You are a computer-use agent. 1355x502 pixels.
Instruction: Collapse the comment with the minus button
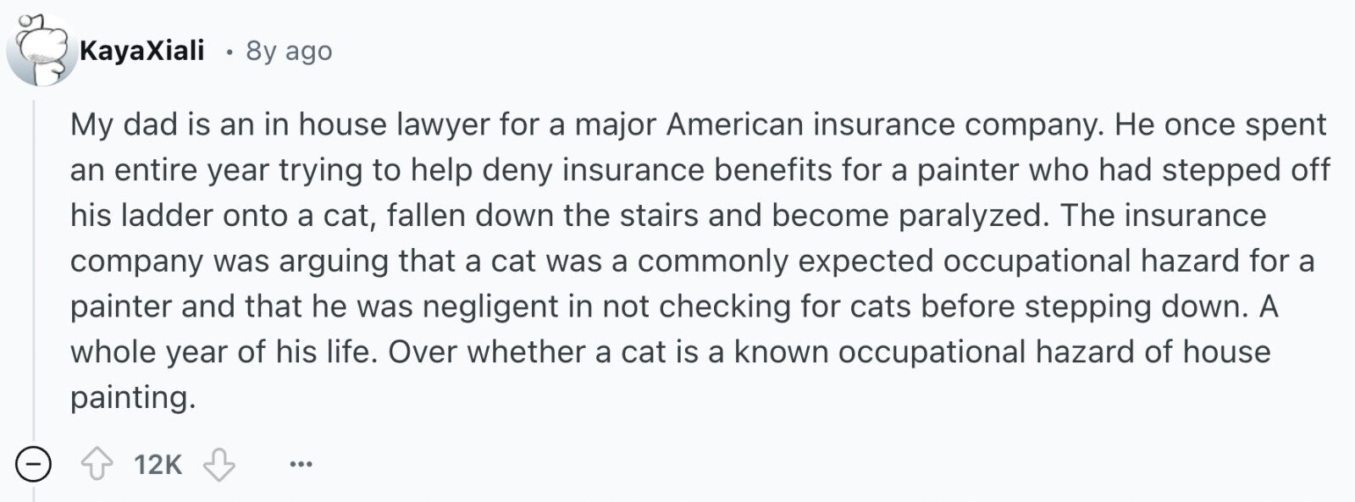pyautogui.click(x=34, y=465)
